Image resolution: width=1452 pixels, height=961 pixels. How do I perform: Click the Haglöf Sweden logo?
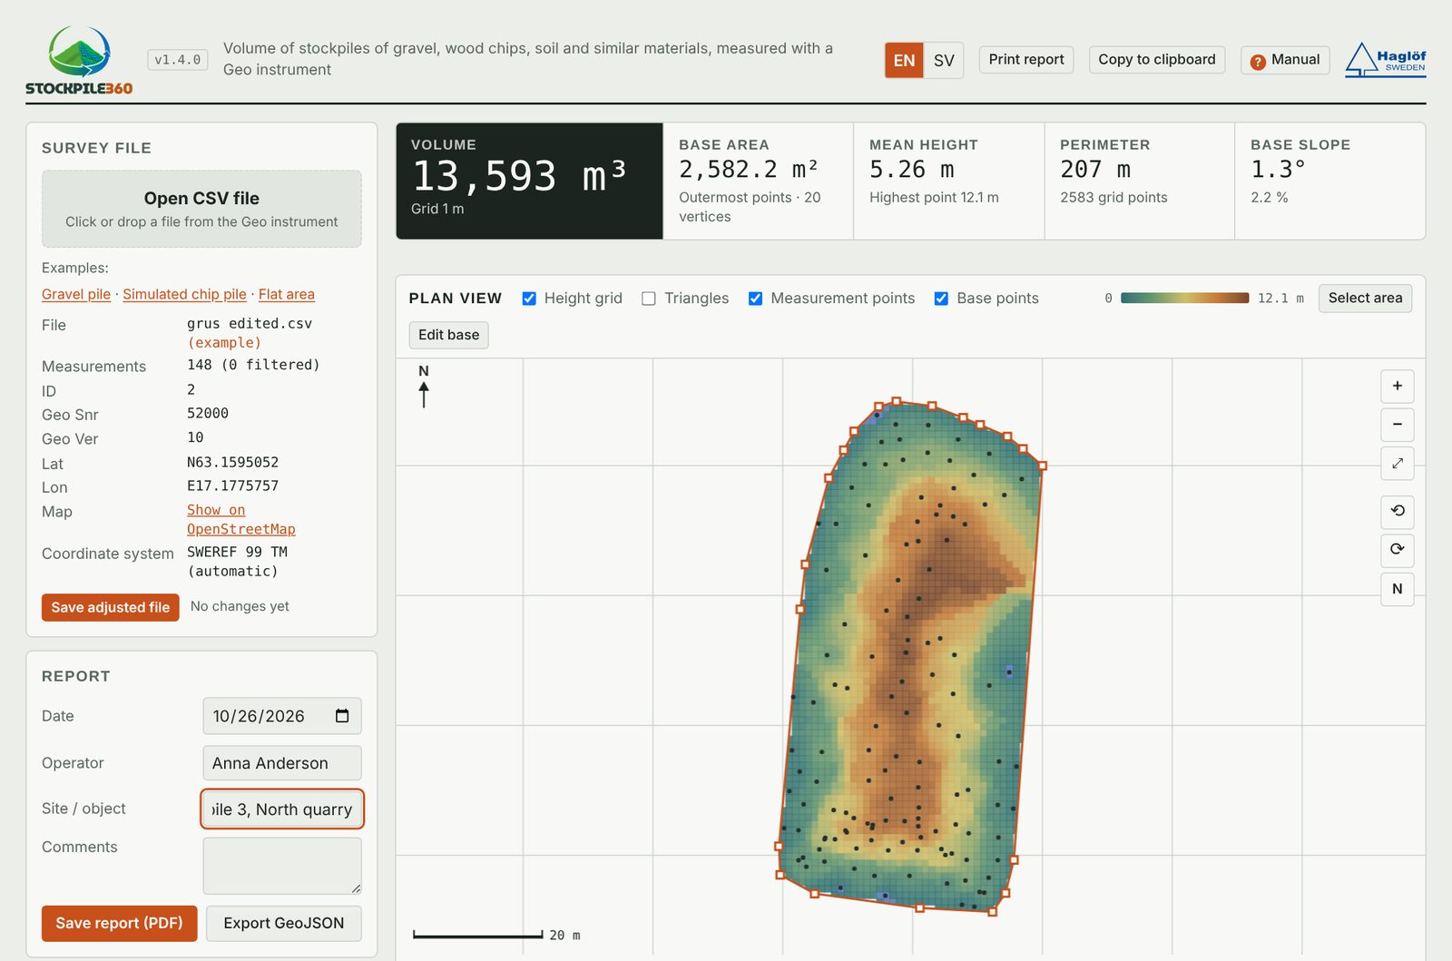click(1386, 60)
